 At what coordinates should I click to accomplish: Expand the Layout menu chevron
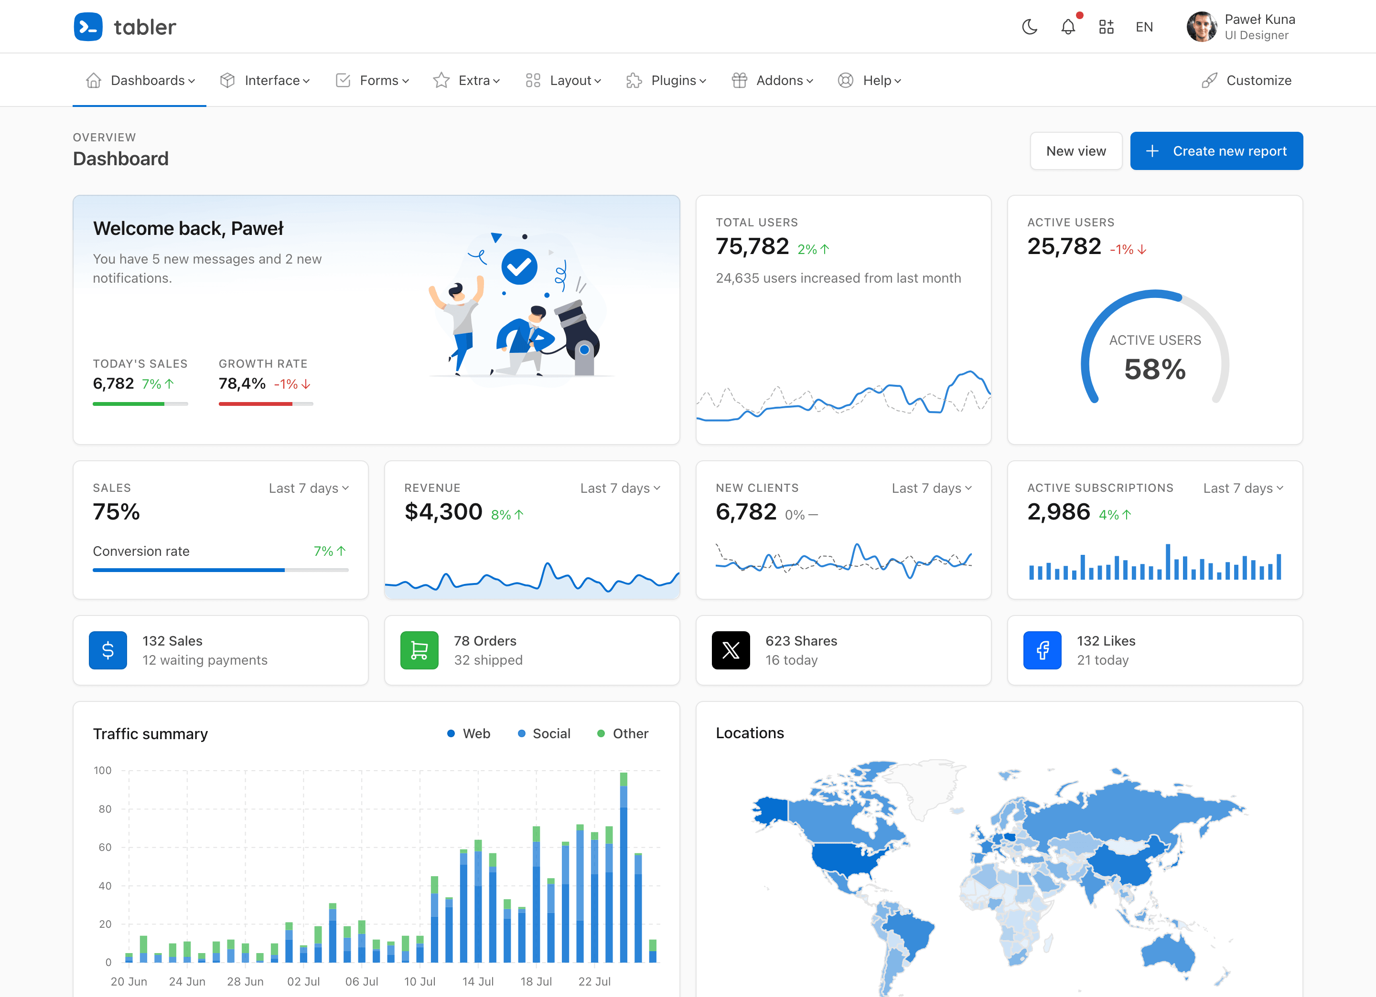coord(598,81)
